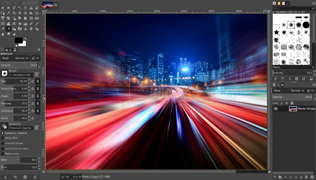Click the star-shaped brush thumbnail
This screenshot has height=180, width=316.
276,32
